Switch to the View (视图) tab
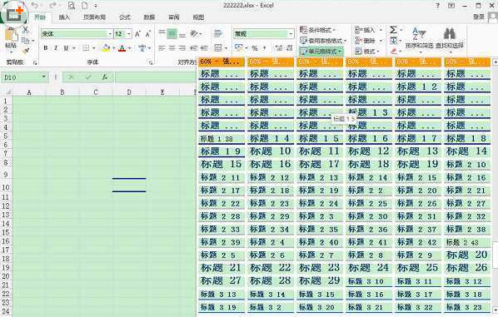 point(198,17)
